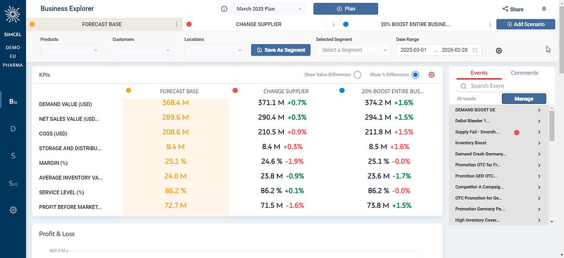
Task: Open 20% Boost scenario options menu
Action: click(490, 24)
